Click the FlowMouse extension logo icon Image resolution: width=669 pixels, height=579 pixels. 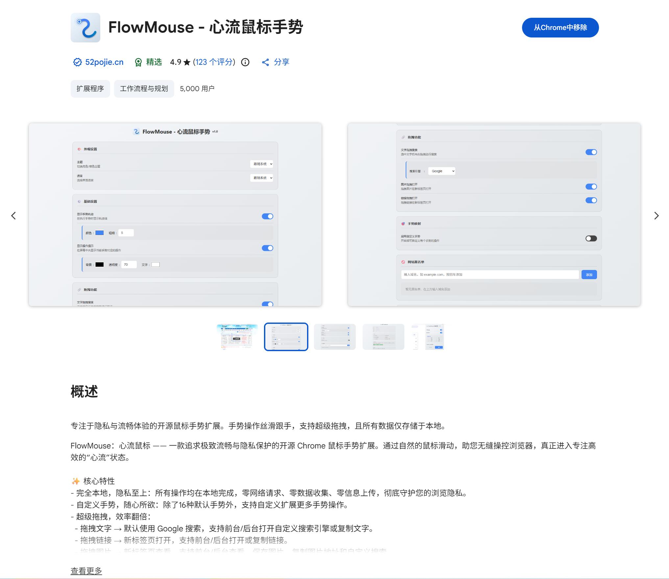(x=86, y=28)
